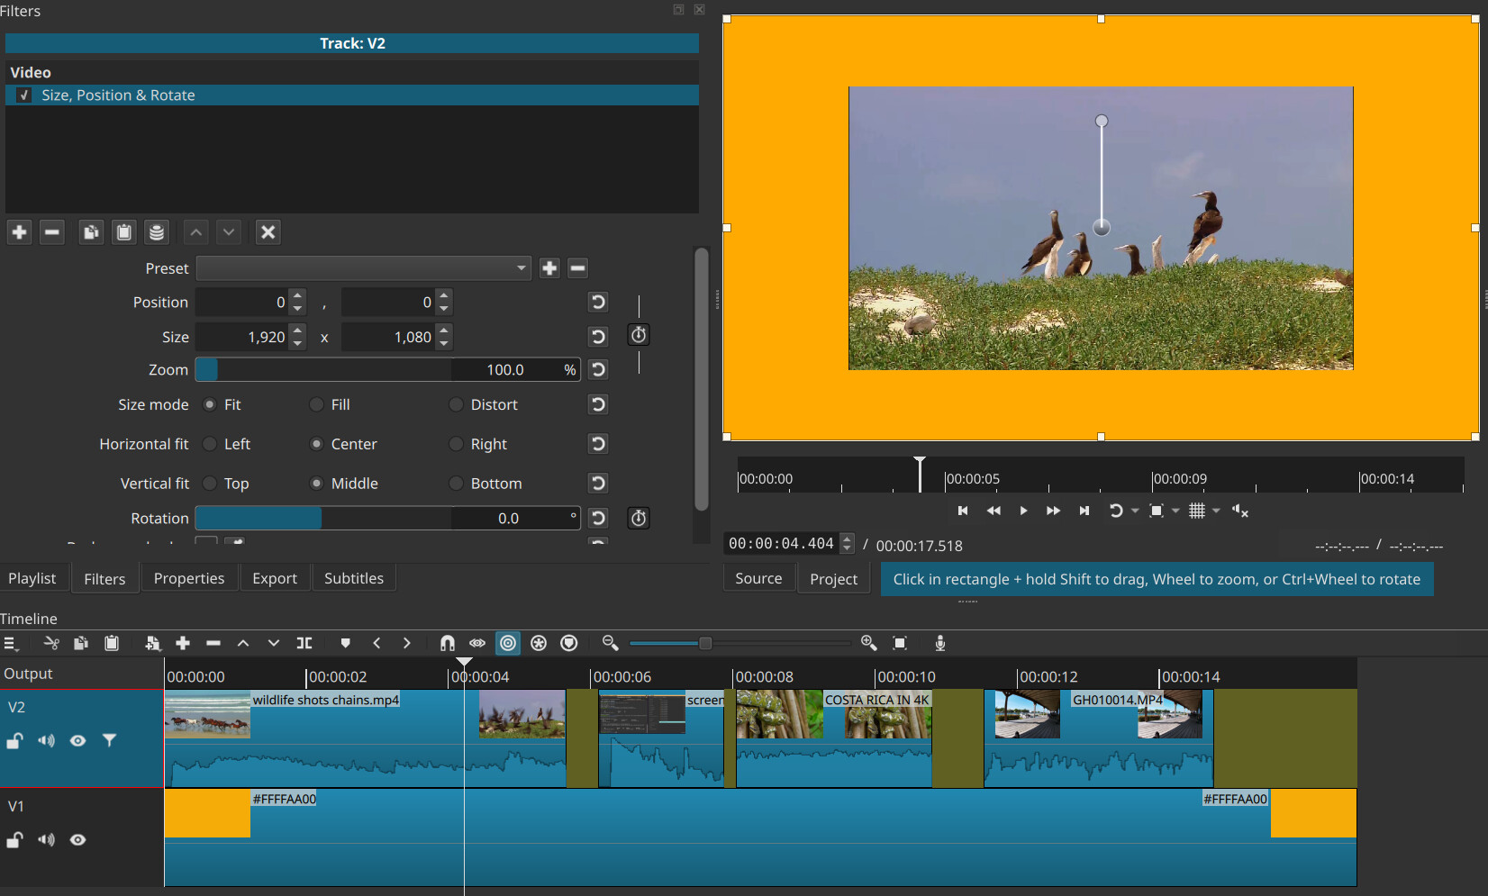Toggle keyframes for Rotation stopwatch
Viewport: 1488px width, 896px height.
pos(638,518)
